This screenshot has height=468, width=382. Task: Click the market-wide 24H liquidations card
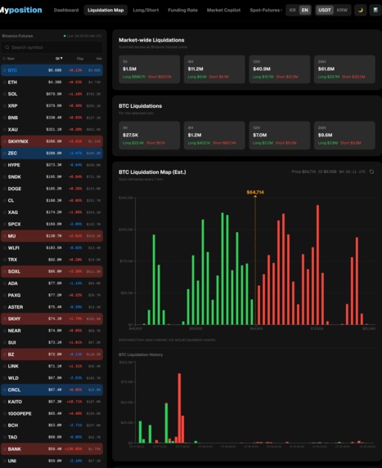[x=344, y=69]
